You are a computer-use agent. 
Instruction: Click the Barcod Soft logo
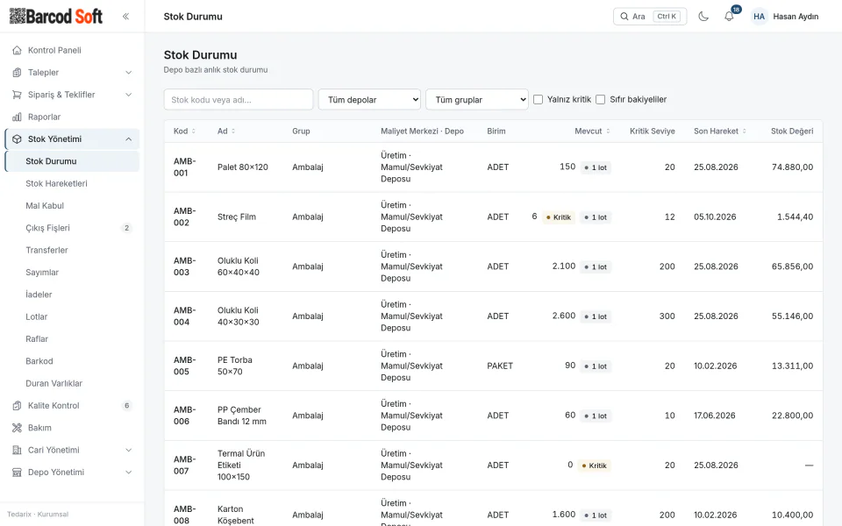[x=56, y=16]
